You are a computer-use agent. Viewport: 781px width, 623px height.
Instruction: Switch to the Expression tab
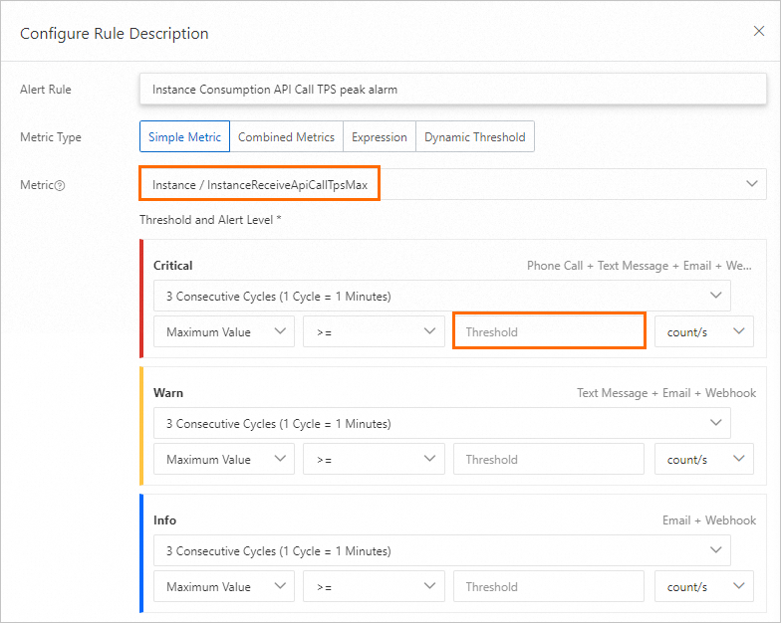coord(379,137)
